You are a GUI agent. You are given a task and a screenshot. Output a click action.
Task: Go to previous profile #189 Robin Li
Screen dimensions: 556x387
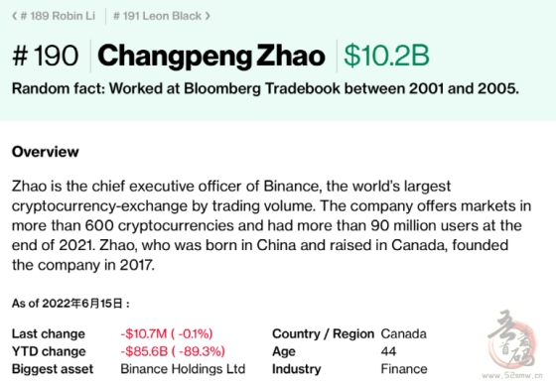pyautogui.click(x=54, y=16)
